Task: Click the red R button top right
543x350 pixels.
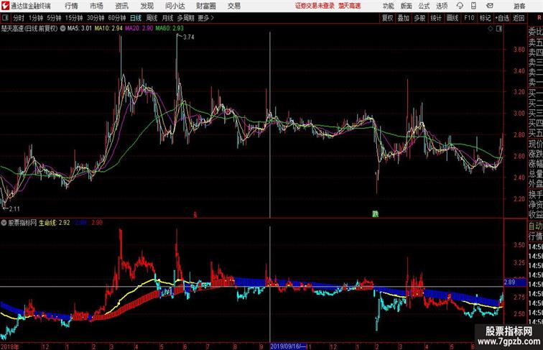Action: (539, 18)
